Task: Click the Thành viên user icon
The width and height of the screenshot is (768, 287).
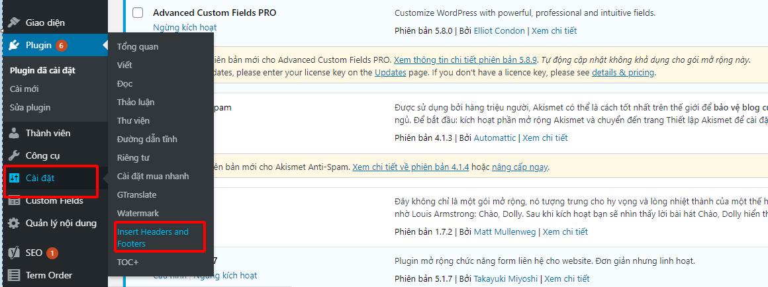Action: (x=13, y=133)
